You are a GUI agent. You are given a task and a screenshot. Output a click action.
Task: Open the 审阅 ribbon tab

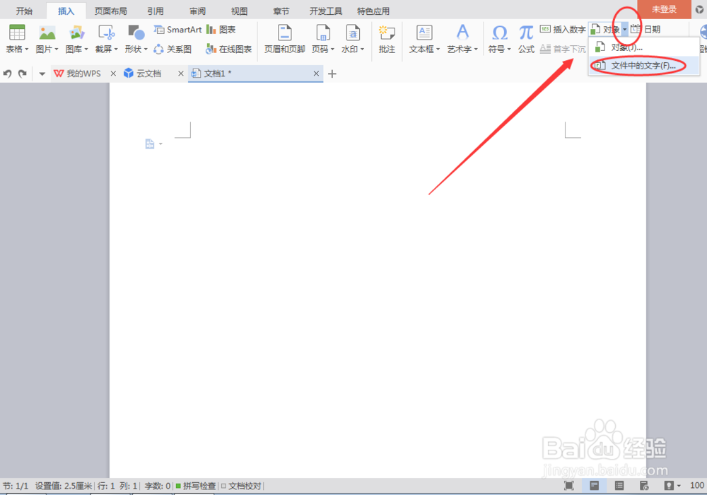coord(197,11)
